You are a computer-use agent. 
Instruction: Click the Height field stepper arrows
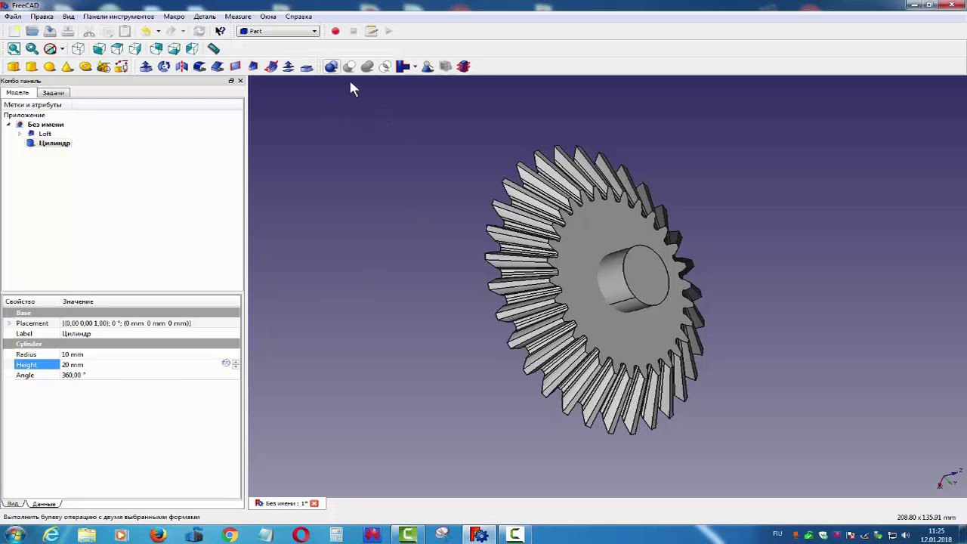click(236, 364)
